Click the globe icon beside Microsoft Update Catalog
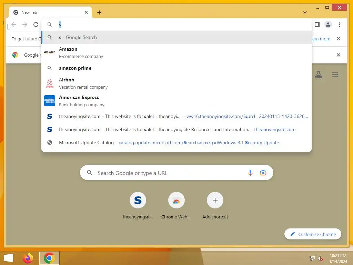The width and height of the screenshot is (353, 265). pyautogui.click(x=50, y=143)
